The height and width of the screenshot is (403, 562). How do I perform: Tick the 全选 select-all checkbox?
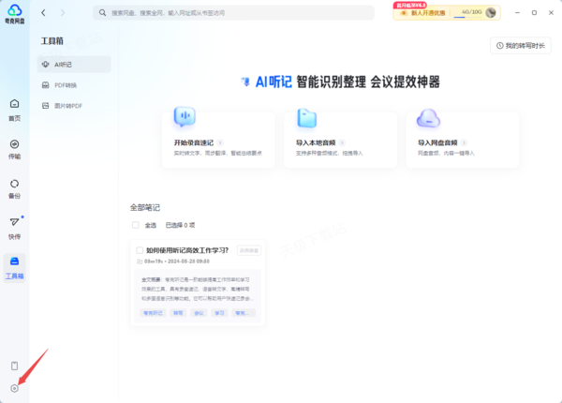tap(137, 225)
